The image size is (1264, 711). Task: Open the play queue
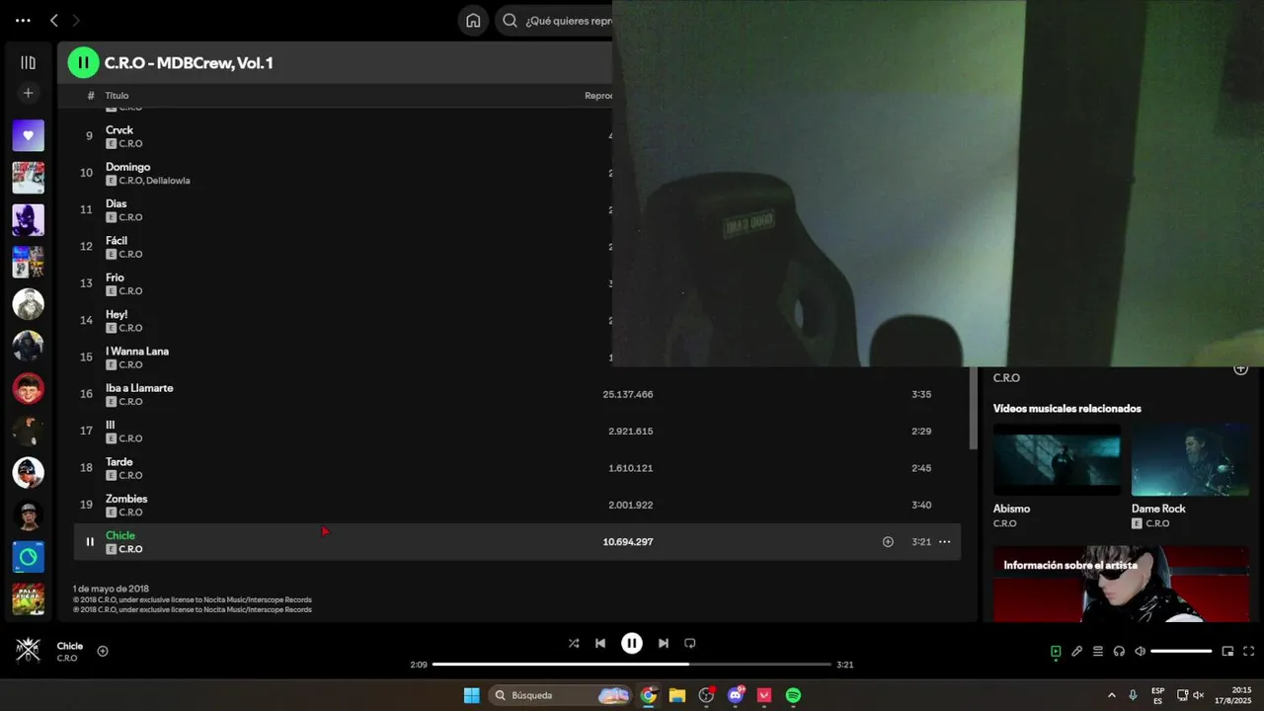(1098, 651)
